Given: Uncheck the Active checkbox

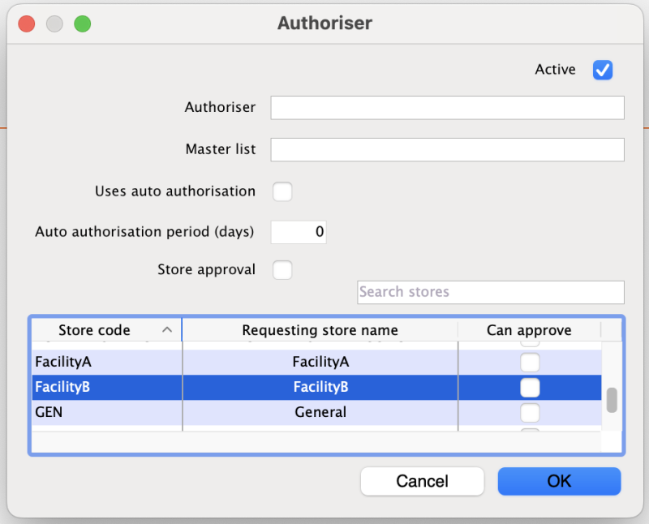Looking at the screenshot, I should coord(602,71).
